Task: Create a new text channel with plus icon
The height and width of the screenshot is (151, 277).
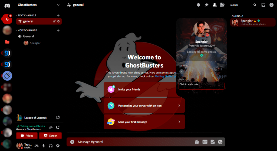Action: point(58,15)
